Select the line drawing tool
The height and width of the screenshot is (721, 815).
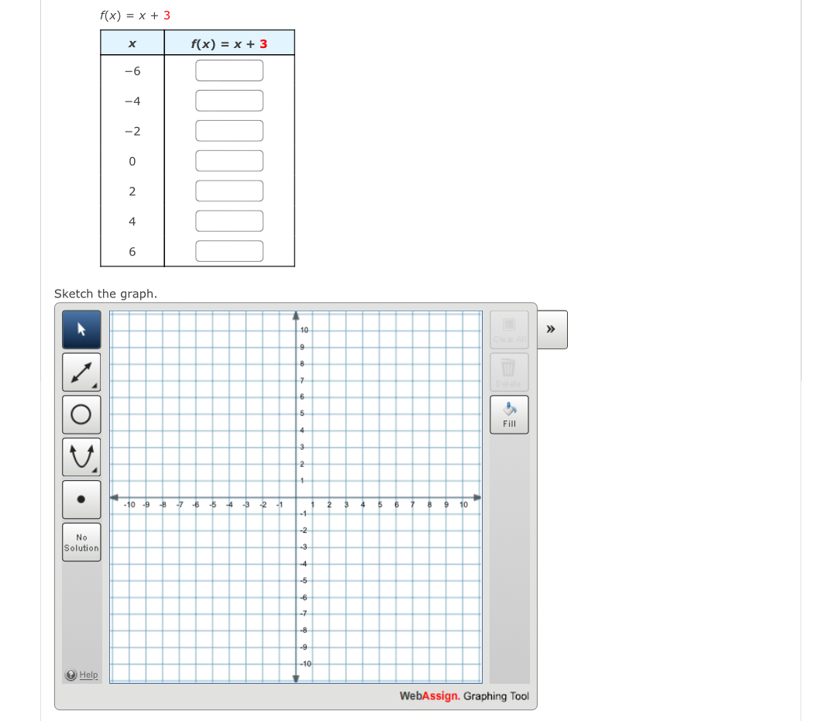(81, 372)
